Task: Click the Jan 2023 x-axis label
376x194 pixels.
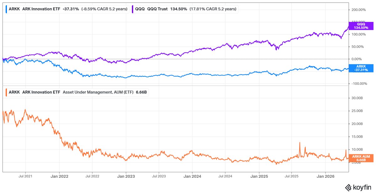Action: pyautogui.click(x=126, y=176)
